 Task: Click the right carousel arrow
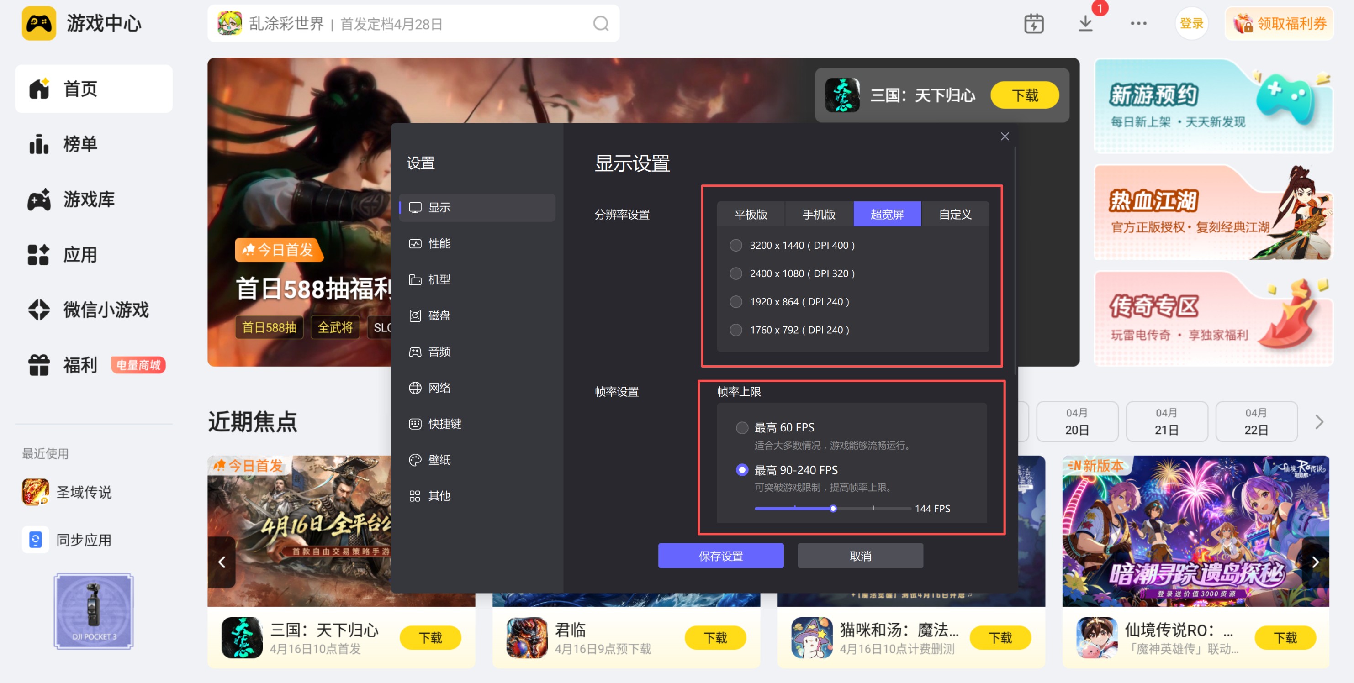[x=1315, y=562]
